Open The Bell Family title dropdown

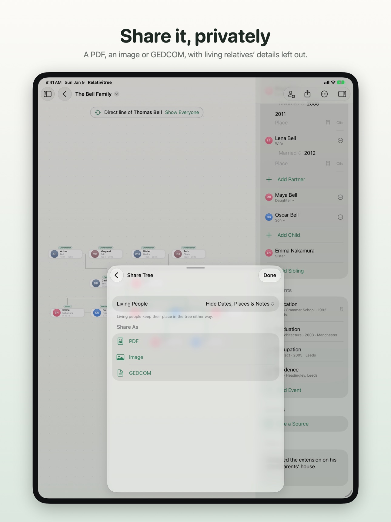[x=117, y=94]
